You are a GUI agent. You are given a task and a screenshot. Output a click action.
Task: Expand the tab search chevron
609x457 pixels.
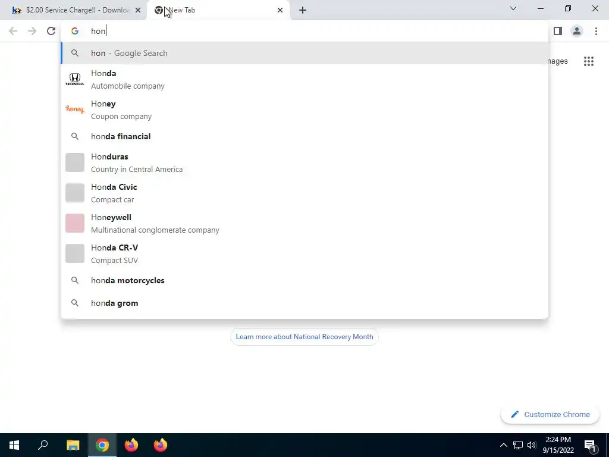[x=513, y=8]
